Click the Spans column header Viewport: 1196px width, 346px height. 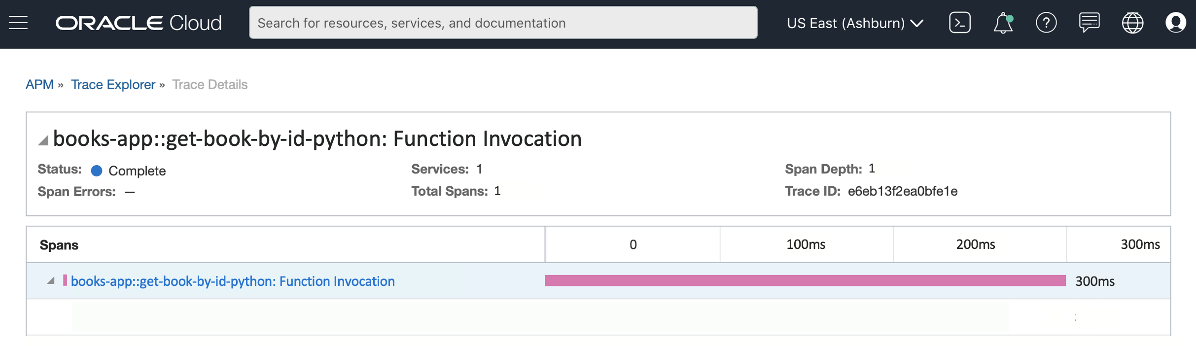pyautogui.click(x=59, y=245)
